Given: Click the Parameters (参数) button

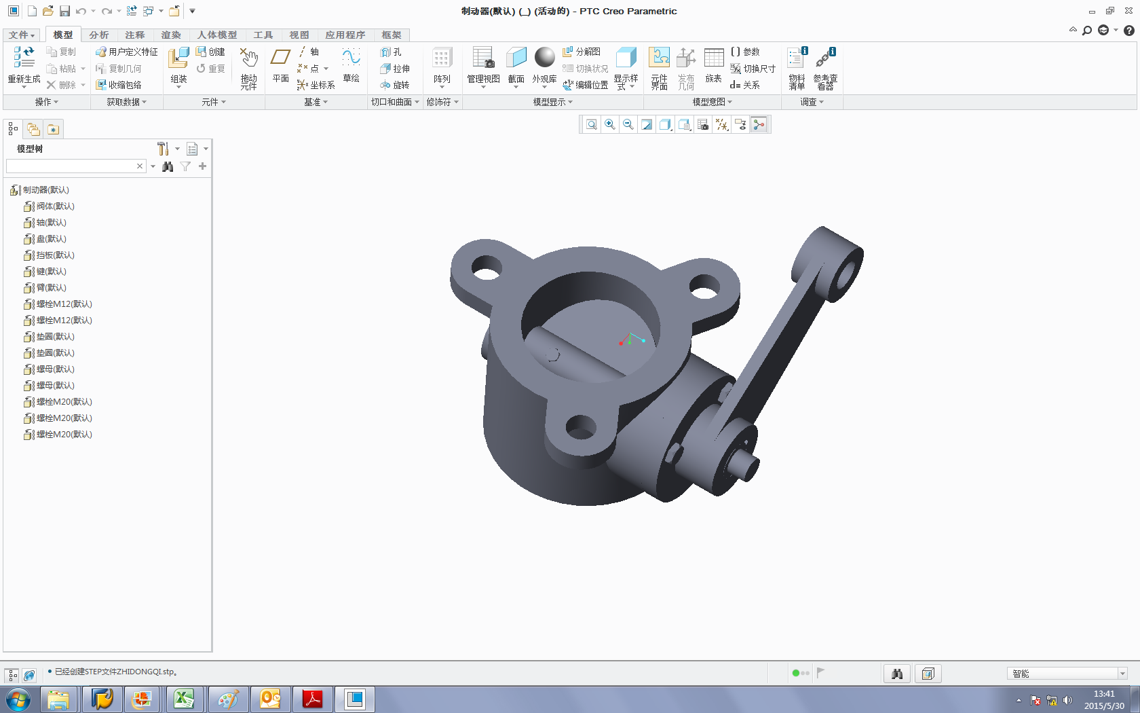Looking at the screenshot, I should pos(745,52).
